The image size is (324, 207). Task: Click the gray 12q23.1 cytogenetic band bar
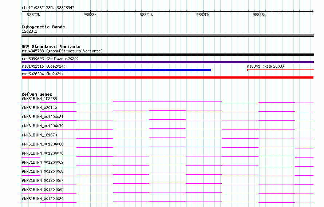pyautogui.click(x=167, y=35)
